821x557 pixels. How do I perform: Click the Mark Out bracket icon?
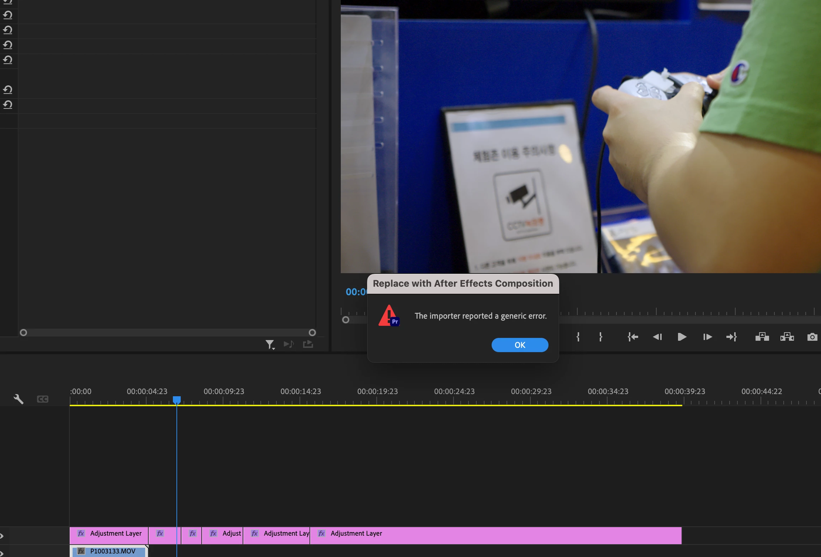point(600,337)
